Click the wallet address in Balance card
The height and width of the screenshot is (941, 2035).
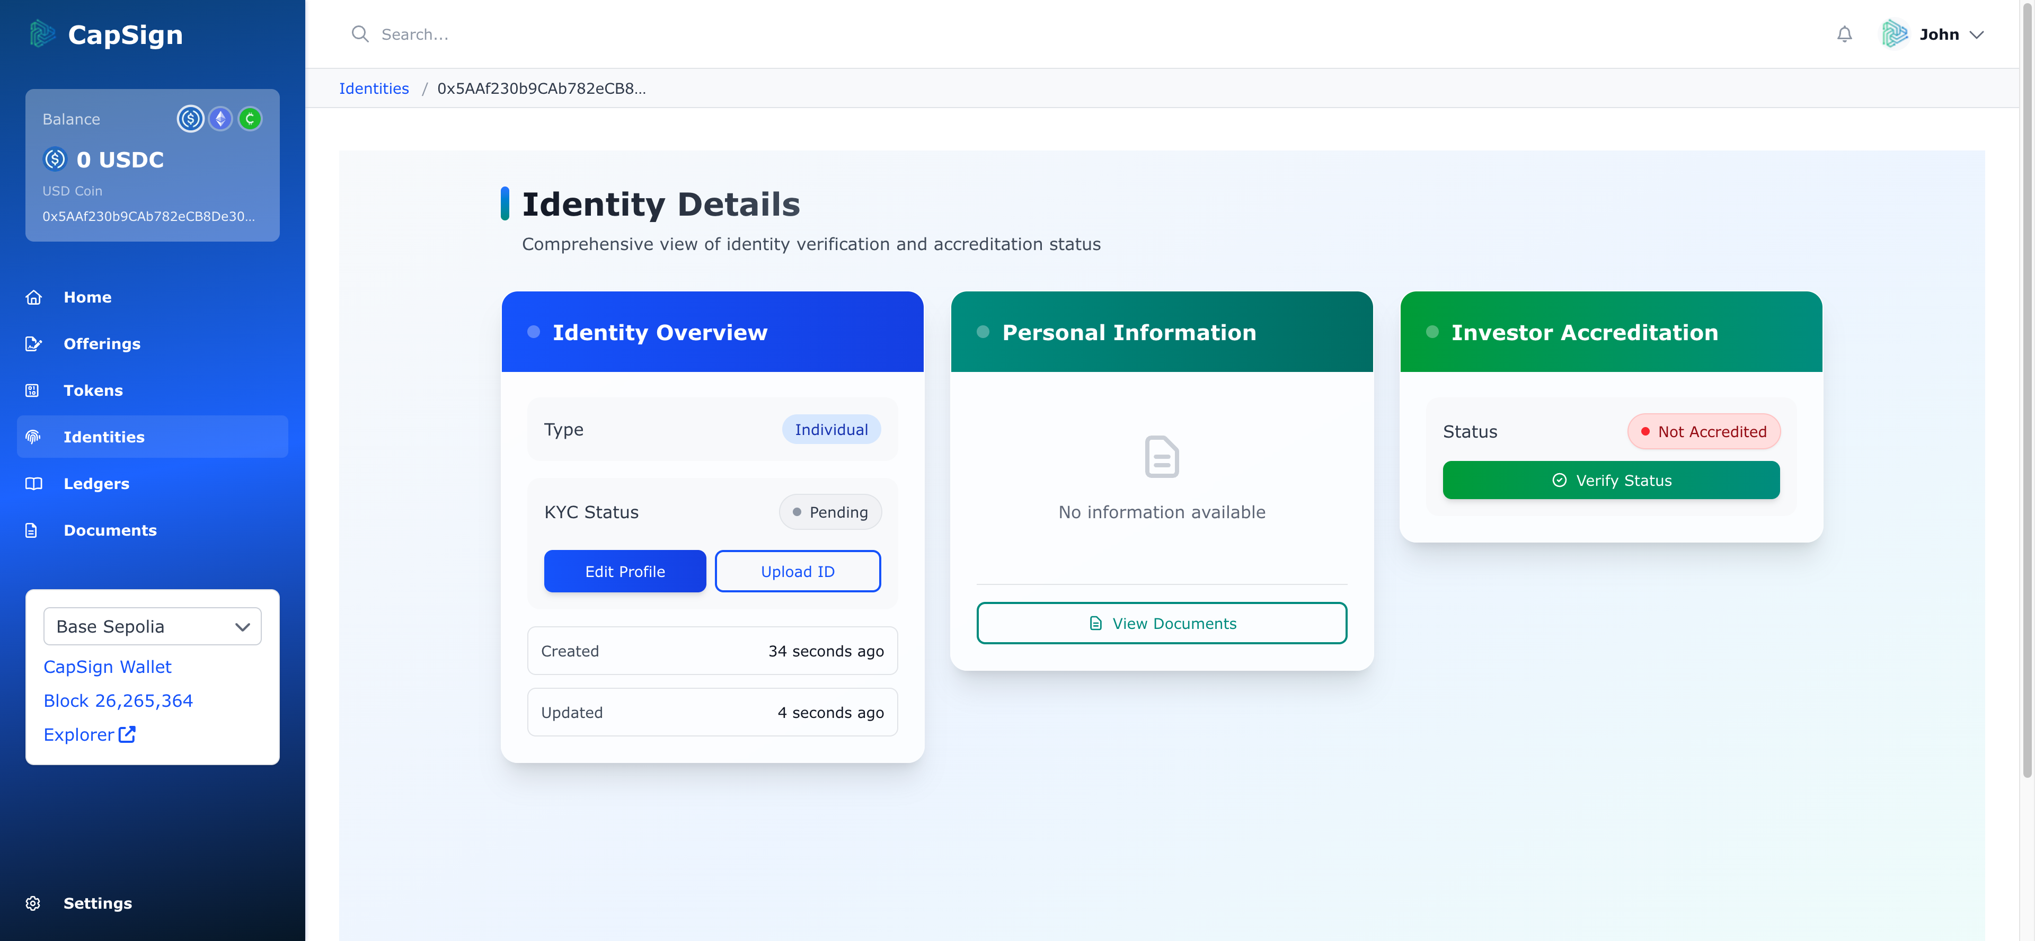click(x=148, y=217)
